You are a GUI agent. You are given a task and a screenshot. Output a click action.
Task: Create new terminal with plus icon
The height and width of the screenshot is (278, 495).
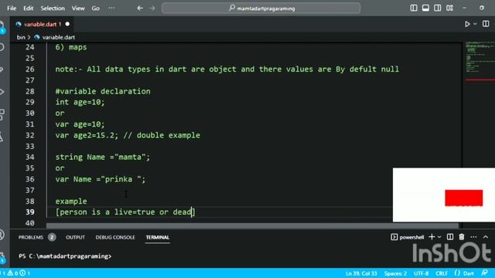click(432, 237)
